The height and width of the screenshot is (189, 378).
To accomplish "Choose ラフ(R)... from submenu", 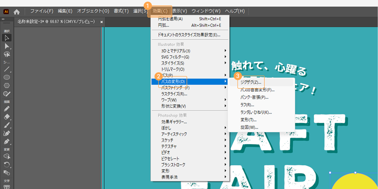I will pos(261,105).
